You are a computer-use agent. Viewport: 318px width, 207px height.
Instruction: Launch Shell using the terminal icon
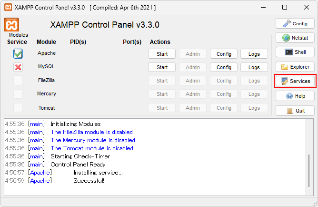[295, 52]
